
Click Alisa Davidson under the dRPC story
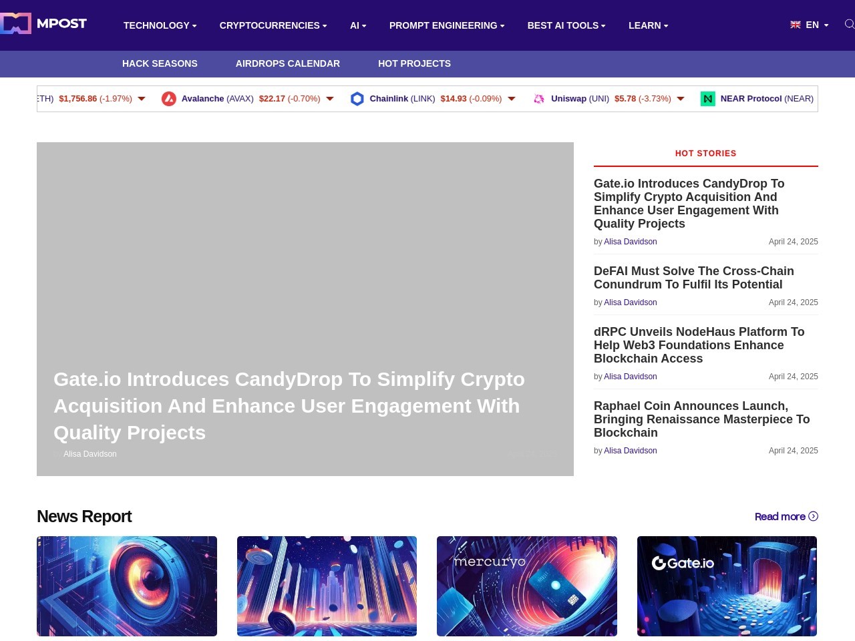pos(631,377)
